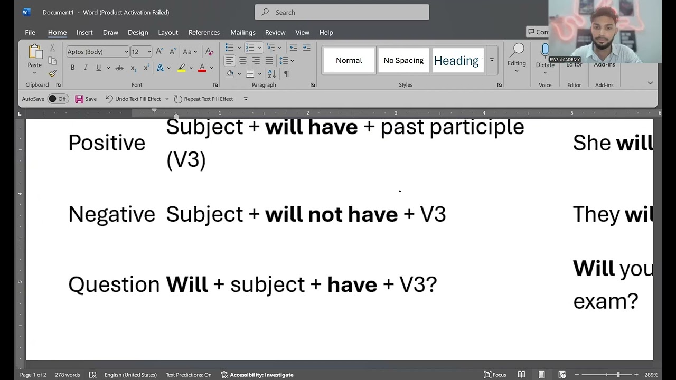Toggle Align Left paragraph button
Viewport: 676px width, 380px height.
pos(229,61)
